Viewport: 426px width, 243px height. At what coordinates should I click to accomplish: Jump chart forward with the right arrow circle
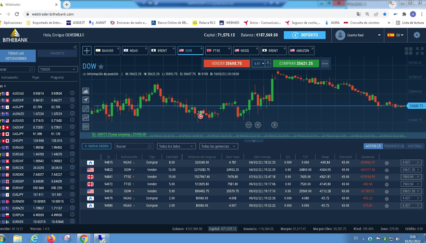pos(275,125)
